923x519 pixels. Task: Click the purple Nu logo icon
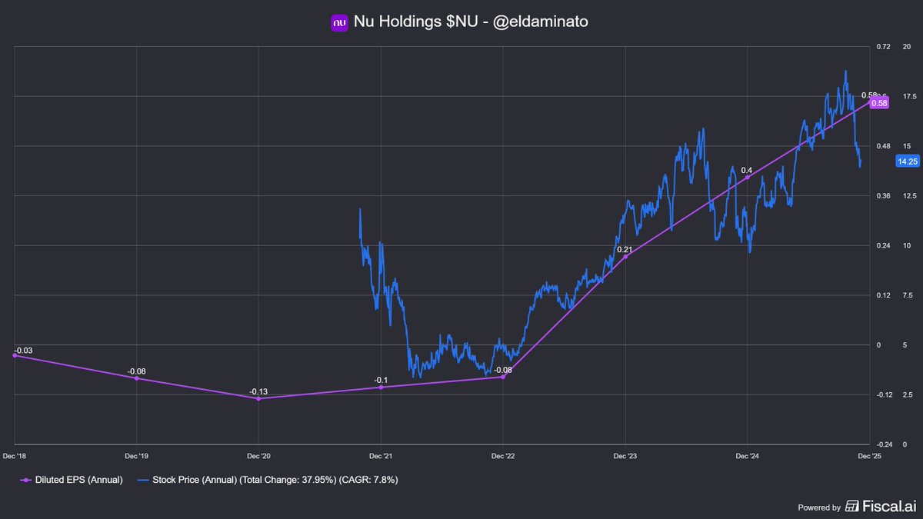[x=340, y=23]
